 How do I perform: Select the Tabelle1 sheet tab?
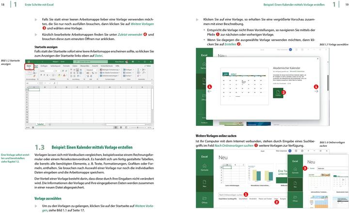(x=41, y=124)
